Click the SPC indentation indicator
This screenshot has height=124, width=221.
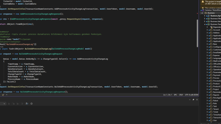(x=176, y=95)
